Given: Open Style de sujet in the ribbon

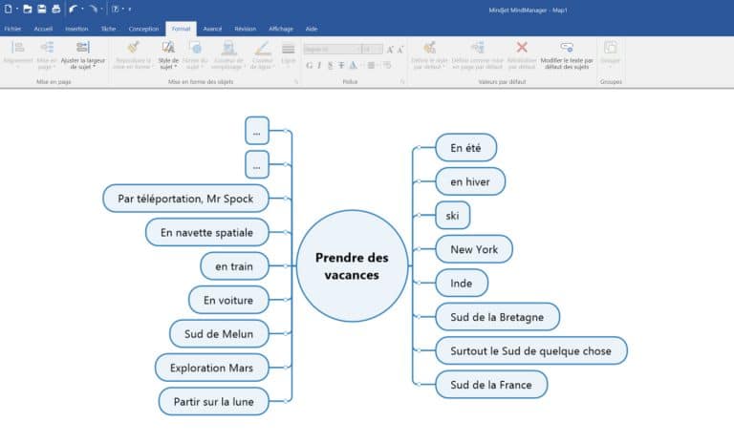Looking at the screenshot, I should coord(168,55).
